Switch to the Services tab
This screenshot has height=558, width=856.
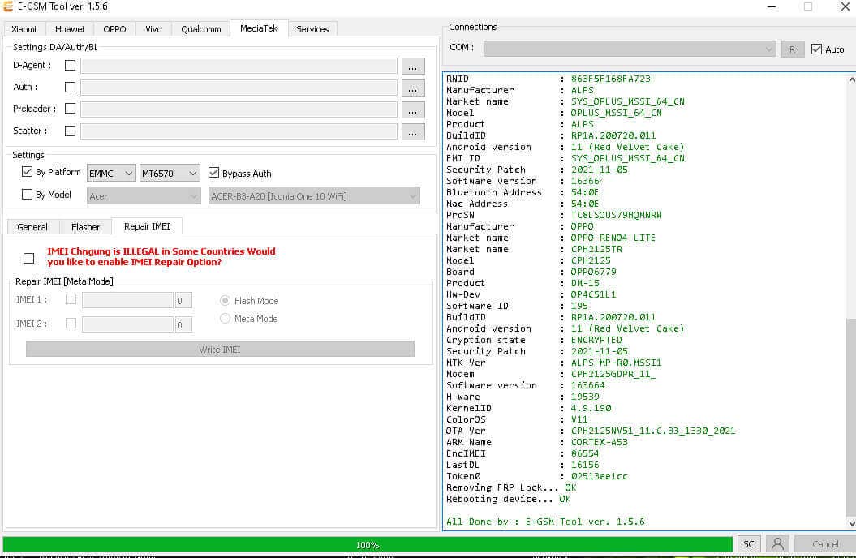pos(312,29)
